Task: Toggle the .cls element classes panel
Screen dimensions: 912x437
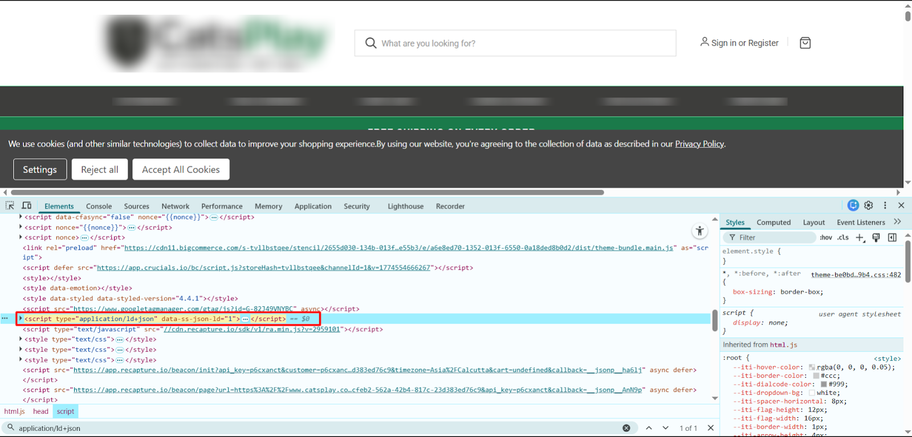Action: [843, 237]
